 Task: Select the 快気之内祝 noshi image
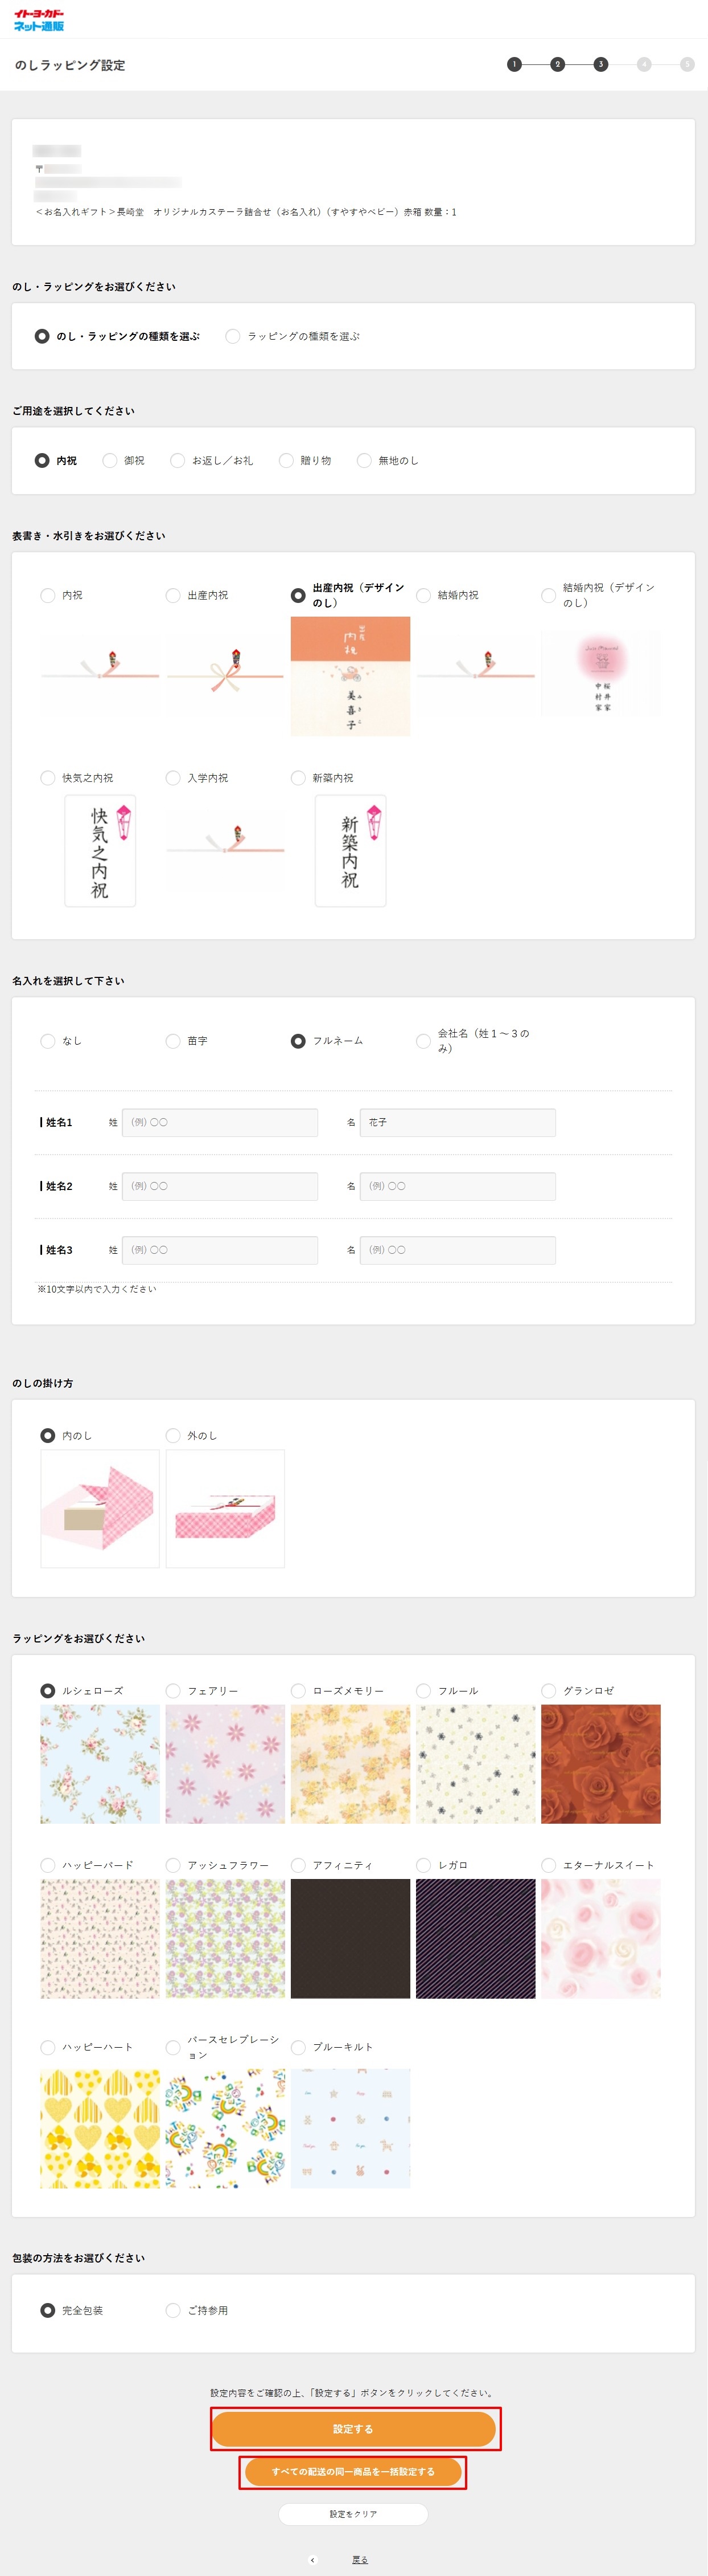[x=100, y=850]
